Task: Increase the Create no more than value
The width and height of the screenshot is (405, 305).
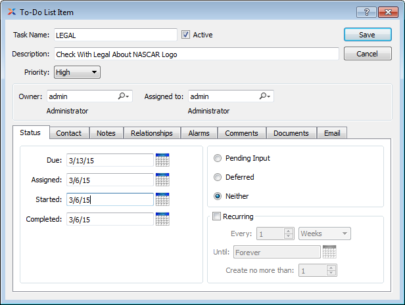Action: tap(331, 268)
